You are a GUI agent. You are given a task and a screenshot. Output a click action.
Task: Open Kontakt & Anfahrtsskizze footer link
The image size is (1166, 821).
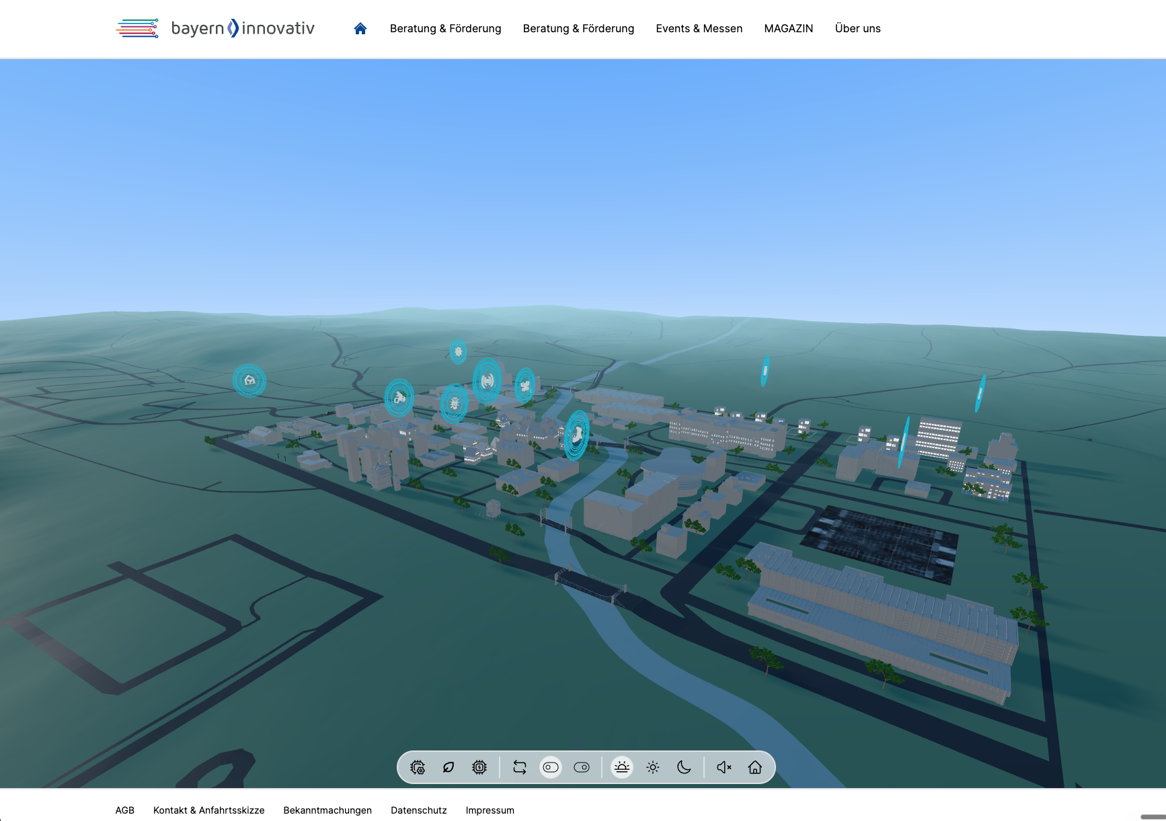pyautogui.click(x=209, y=810)
